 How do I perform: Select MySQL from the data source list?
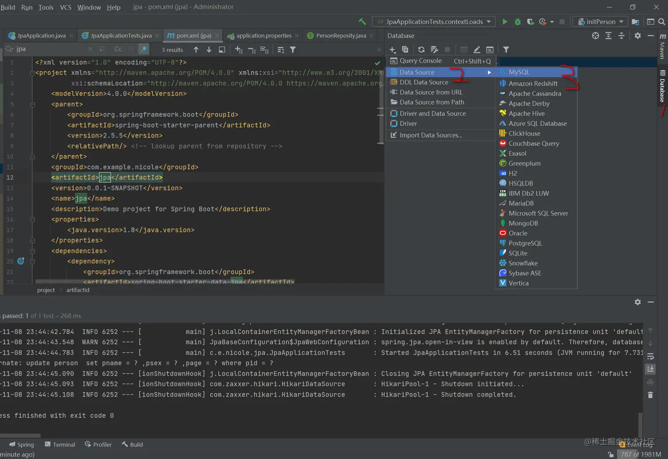coord(519,72)
